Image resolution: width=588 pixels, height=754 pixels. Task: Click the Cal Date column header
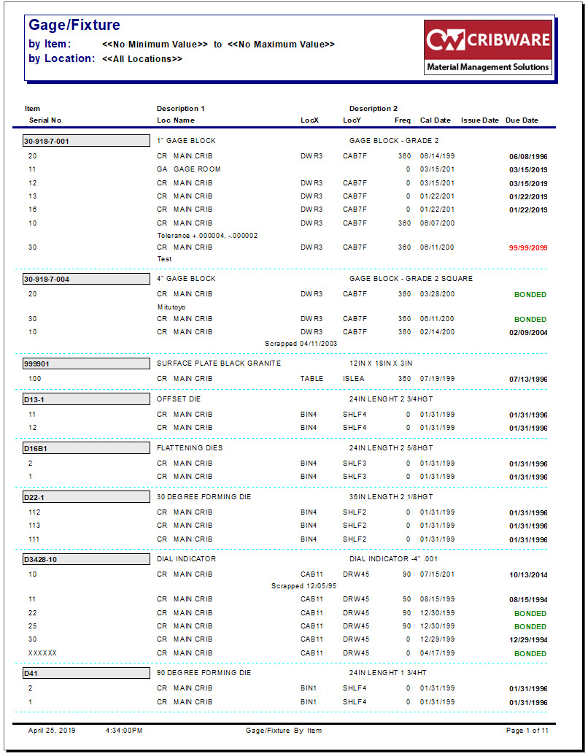tap(436, 120)
